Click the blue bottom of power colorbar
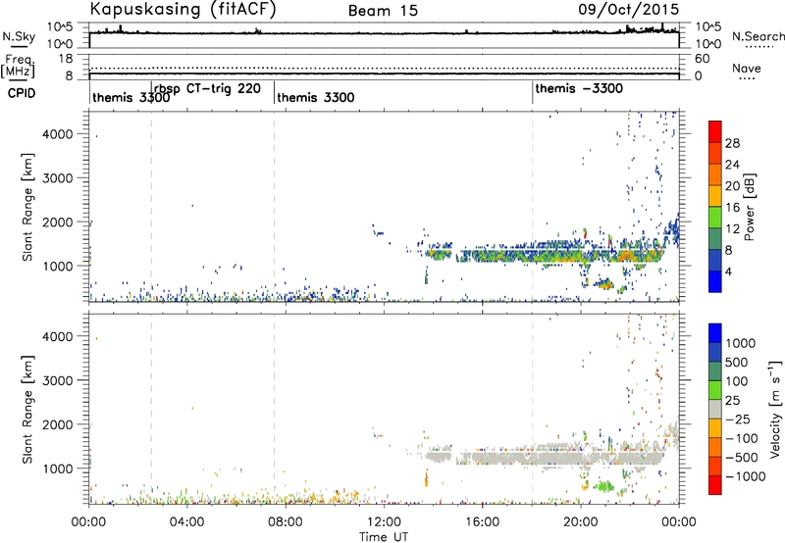This screenshot has width=785, height=543. click(x=715, y=281)
